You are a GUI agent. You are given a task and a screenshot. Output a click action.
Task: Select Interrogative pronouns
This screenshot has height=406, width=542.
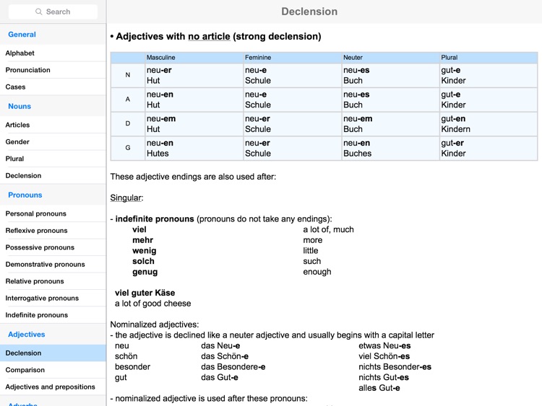53,298
